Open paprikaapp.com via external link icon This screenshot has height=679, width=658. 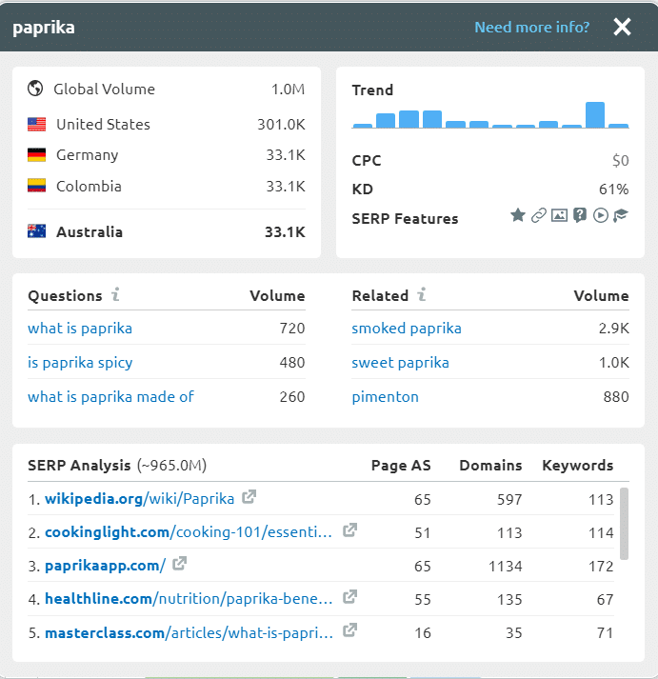coord(179,564)
